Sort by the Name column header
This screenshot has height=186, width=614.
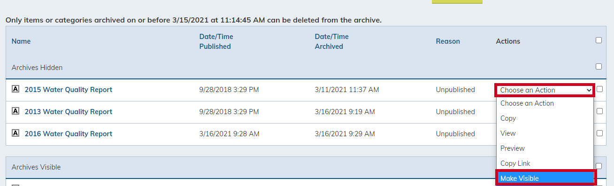click(21, 41)
